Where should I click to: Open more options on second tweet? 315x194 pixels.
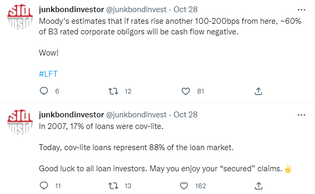(301, 115)
